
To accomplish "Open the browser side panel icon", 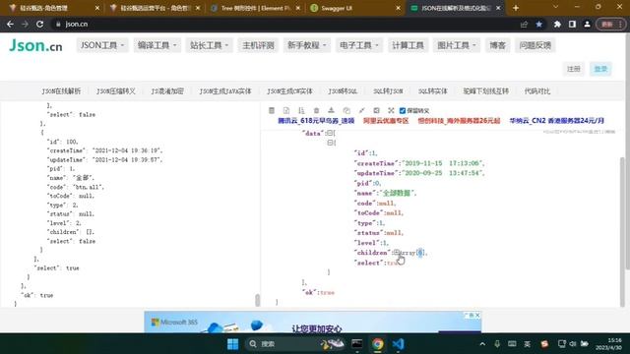I will [x=572, y=25].
